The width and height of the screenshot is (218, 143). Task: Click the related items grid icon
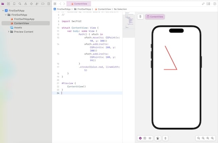[x=55, y=4]
